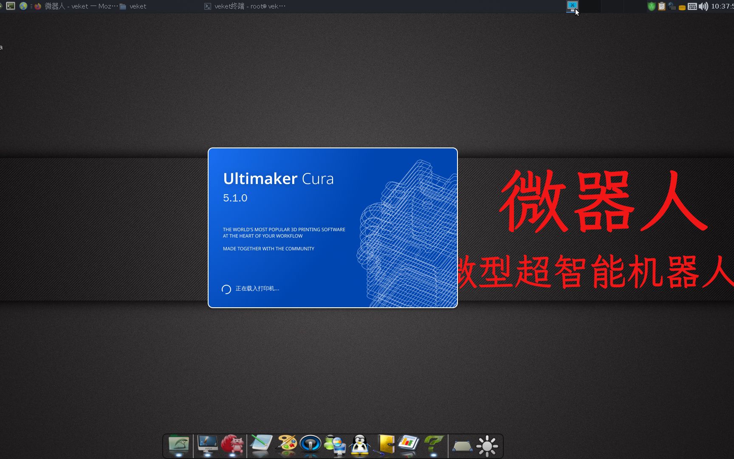Click the loading spinner on the Cura splash
The height and width of the screenshot is (459, 734).
(226, 289)
